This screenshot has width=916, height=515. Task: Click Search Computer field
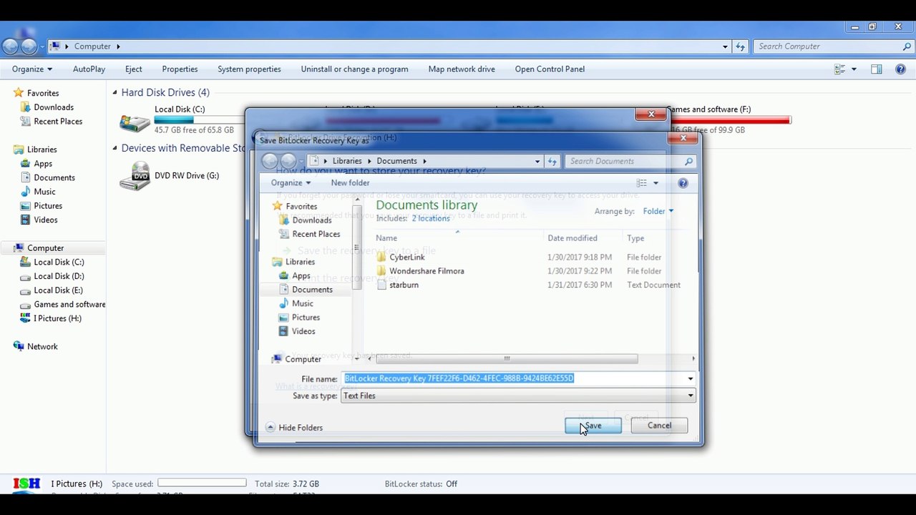(x=833, y=46)
